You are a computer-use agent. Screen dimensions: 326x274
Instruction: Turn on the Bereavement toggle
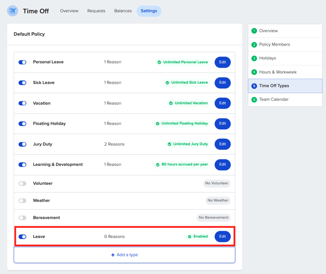tap(22, 218)
